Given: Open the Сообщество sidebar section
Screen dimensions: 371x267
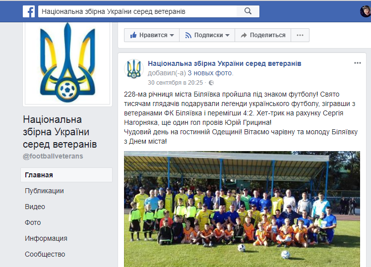Looking at the screenshot, I should click(45, 254).
